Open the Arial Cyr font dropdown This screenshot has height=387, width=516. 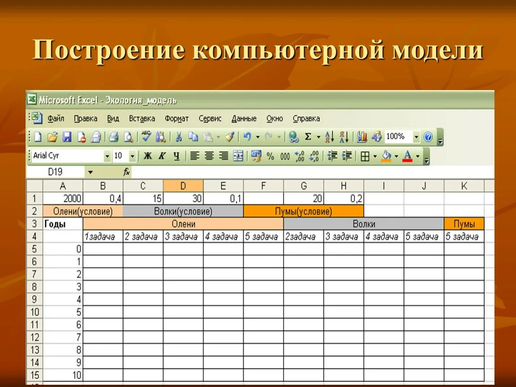click(x=107, y=156)
